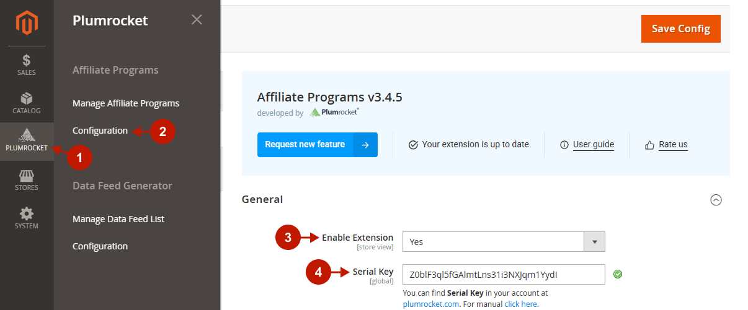Collapse the General section
The width and height of the screenshot is (748, 310).
tap(716, 200)
